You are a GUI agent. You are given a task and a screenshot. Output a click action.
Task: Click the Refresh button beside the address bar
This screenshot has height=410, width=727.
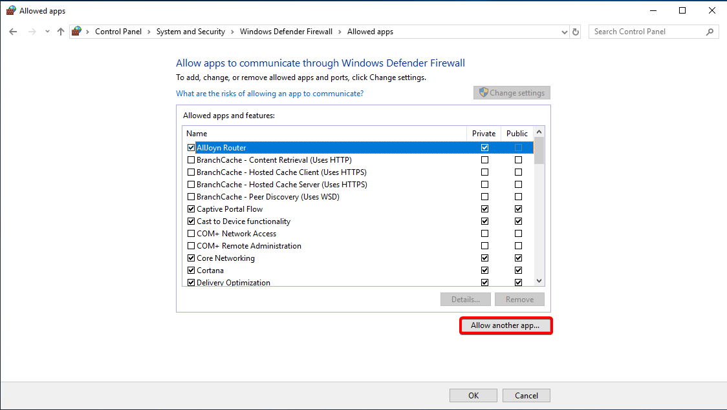click(576, 32)
